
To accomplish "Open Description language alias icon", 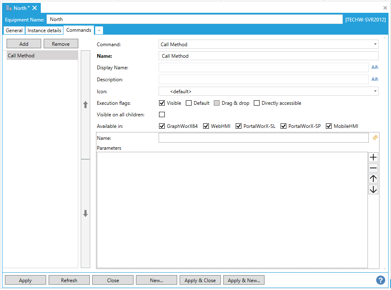I will [x=375, y=79].
